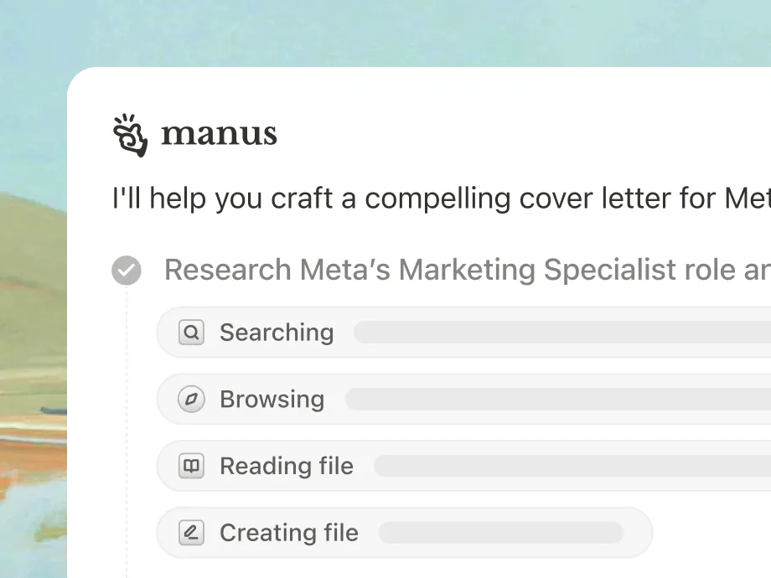Open the Creating file step label
771x578 pixels.
coord(288,533)
